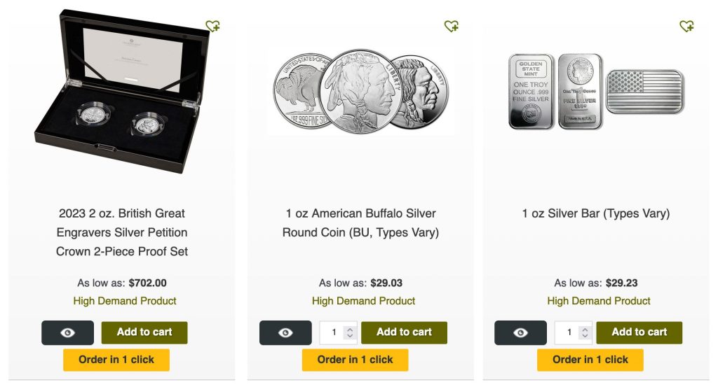Order British Petition Crown set in 1 click
Screen dimensions: 718x387
pos(116,360)
